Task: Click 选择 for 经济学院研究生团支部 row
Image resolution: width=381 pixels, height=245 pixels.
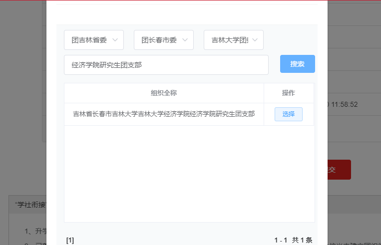Action: pos(288,114)
